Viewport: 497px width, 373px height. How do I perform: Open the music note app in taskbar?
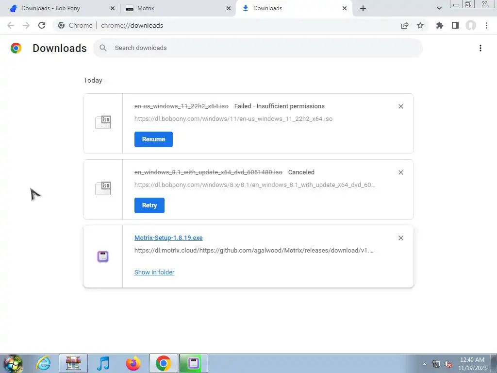(x=103, y=363)
